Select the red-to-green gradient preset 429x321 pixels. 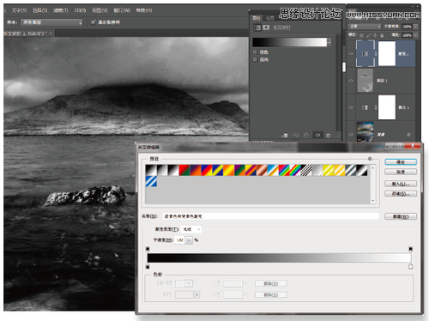pos(184,170)
